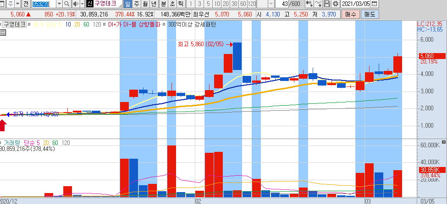
Task: Click the 거래량 volume indicator label
Action: point(12,143)
